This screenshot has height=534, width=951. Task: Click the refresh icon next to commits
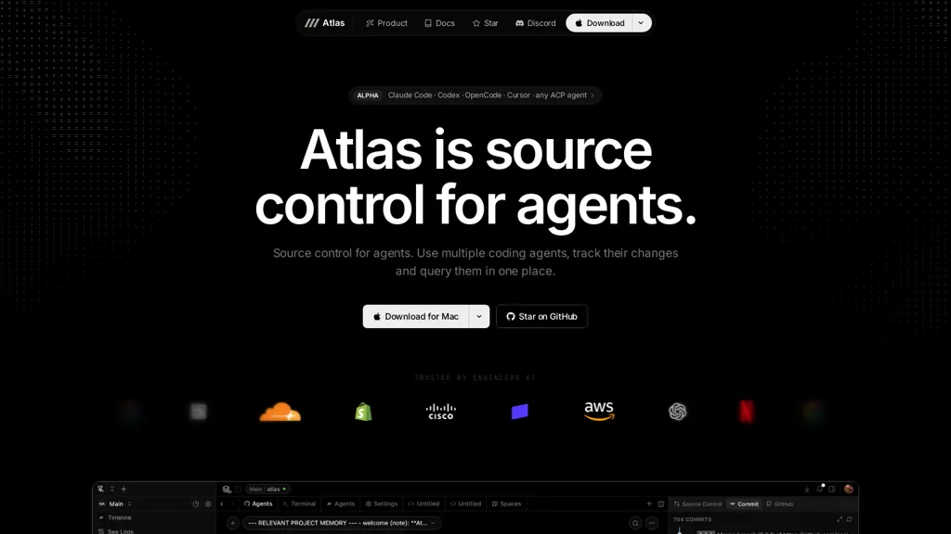click(x=849, y=519)
